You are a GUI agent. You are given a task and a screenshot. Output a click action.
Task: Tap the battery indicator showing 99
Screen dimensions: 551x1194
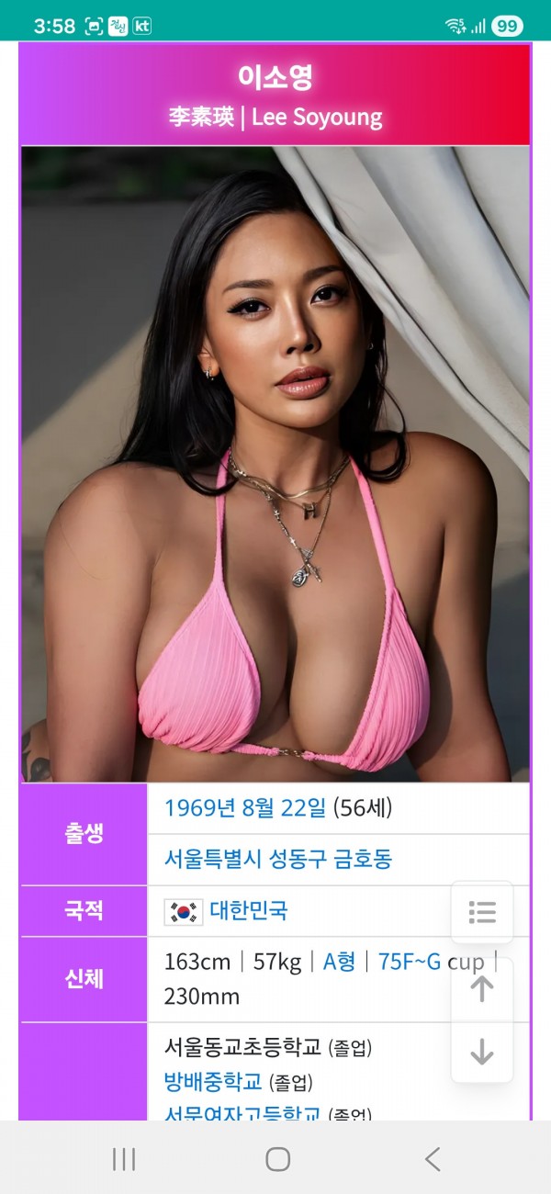(507, 26)
